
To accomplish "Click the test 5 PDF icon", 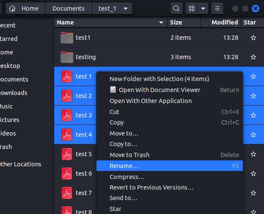I will click(x=67, y=154).
